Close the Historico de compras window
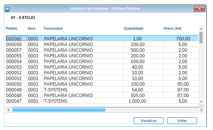The width and height of the screenshot is (213, 130). [x=199, y=9]
